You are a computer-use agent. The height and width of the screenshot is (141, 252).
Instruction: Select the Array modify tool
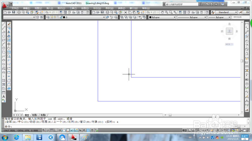[x=9, y=40]
